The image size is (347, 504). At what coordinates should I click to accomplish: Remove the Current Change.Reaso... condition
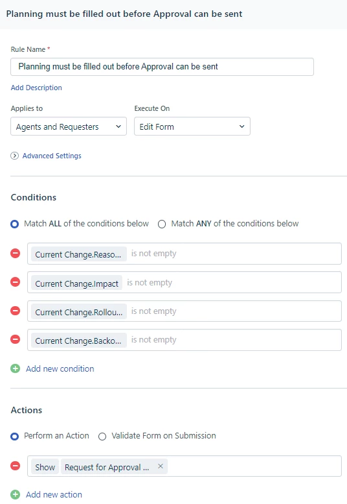tap(15, 253)
